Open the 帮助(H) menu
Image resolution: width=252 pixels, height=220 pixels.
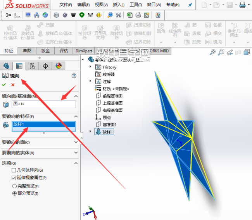[173, 5]
